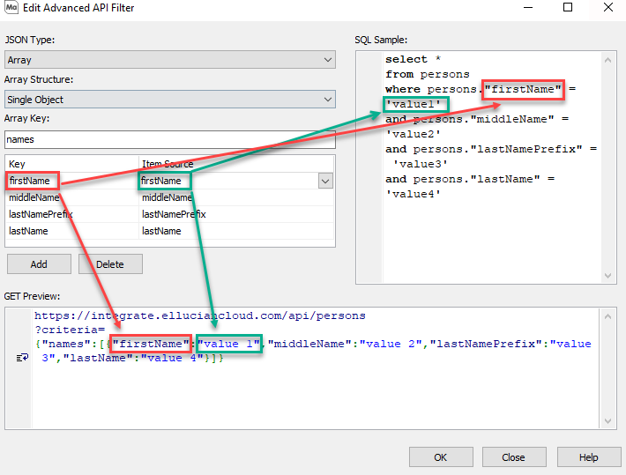
Task: Minimize the Edit Advanced API Filter window
Action: pos(526,8)
